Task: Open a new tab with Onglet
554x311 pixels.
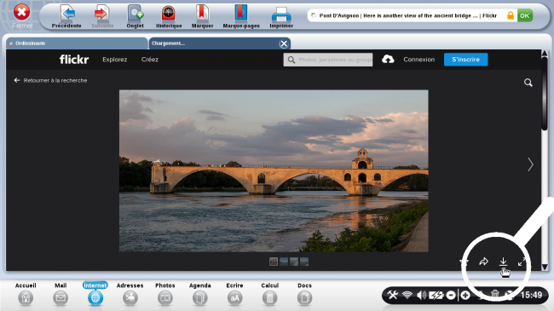Action: pos(135,16)
